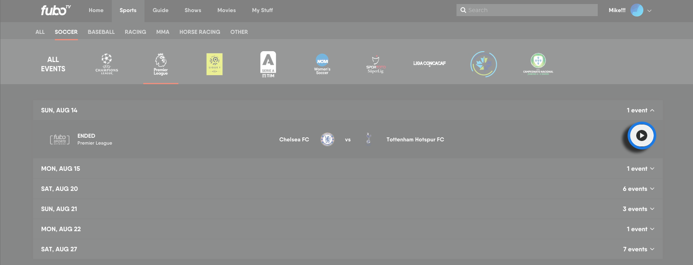Viewport: 693px width, 265px height.
Task: Pick the Serie A TIM logo
Action: click(268, 64)
